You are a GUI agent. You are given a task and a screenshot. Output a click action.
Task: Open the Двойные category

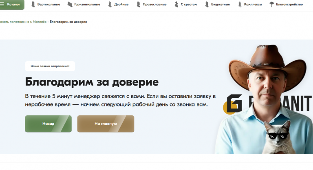coord(121,4)
